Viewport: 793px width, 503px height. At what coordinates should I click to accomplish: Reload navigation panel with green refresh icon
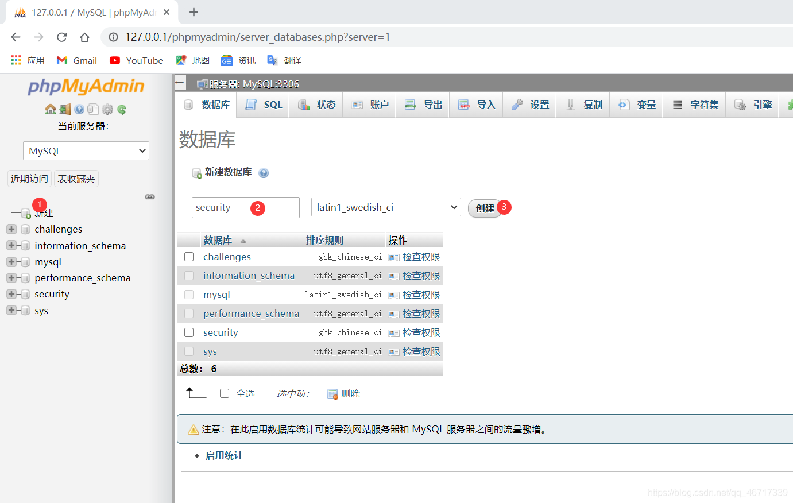(x=122, y=109)
